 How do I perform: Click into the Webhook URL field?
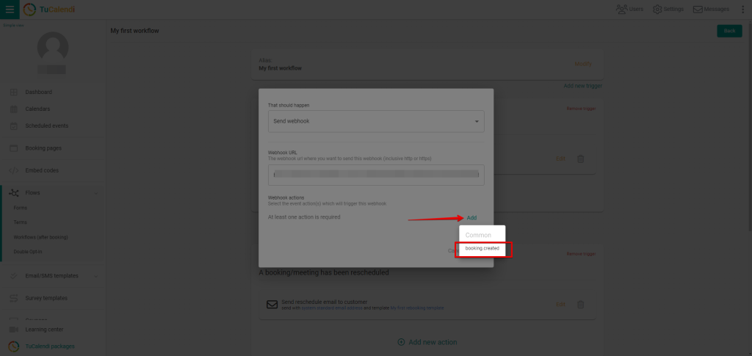(375, 175)
